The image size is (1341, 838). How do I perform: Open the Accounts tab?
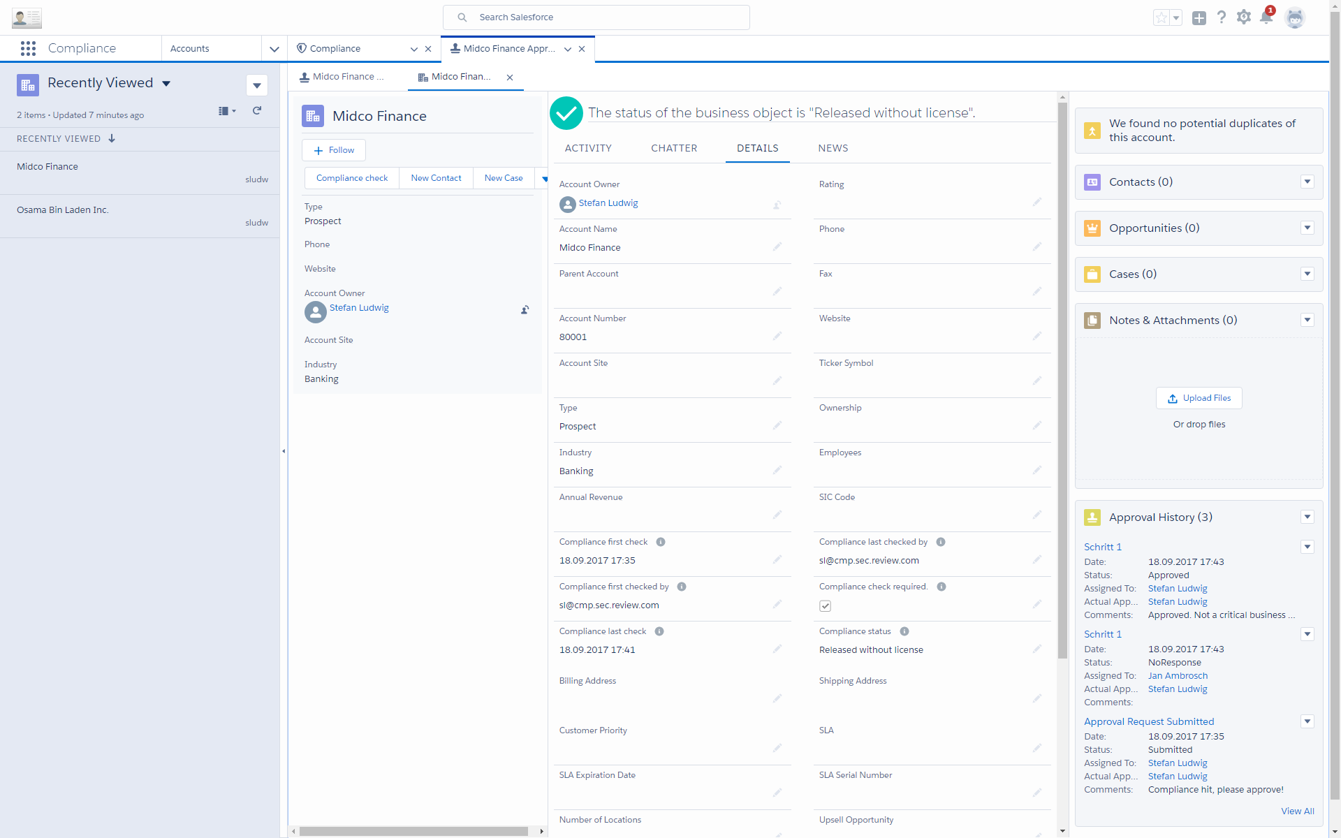pos(190,48)
